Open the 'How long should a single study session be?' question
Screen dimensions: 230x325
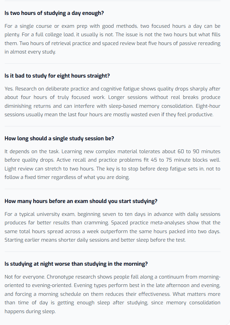point(59,139)
